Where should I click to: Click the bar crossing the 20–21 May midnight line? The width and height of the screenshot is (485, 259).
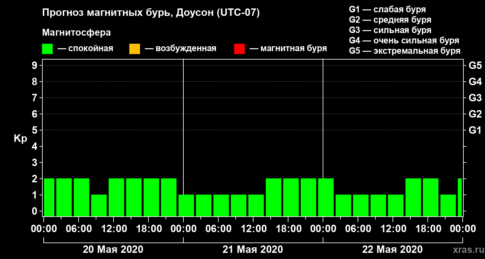coord(186,205)
